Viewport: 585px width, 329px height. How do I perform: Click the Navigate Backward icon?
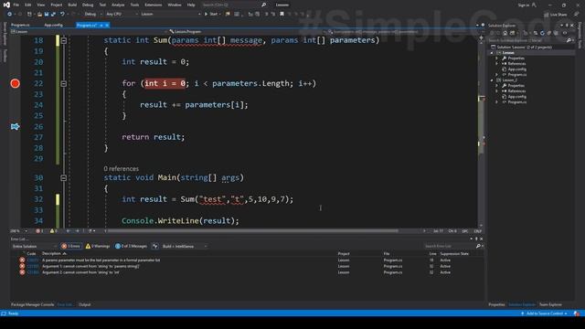click(9, 14)
